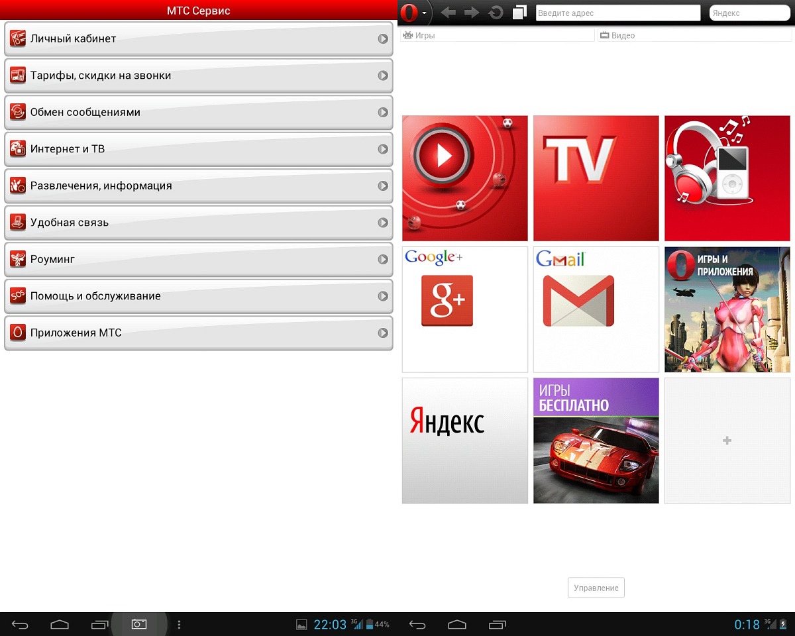Tap recent apps button in left screen

click(99, 624)
